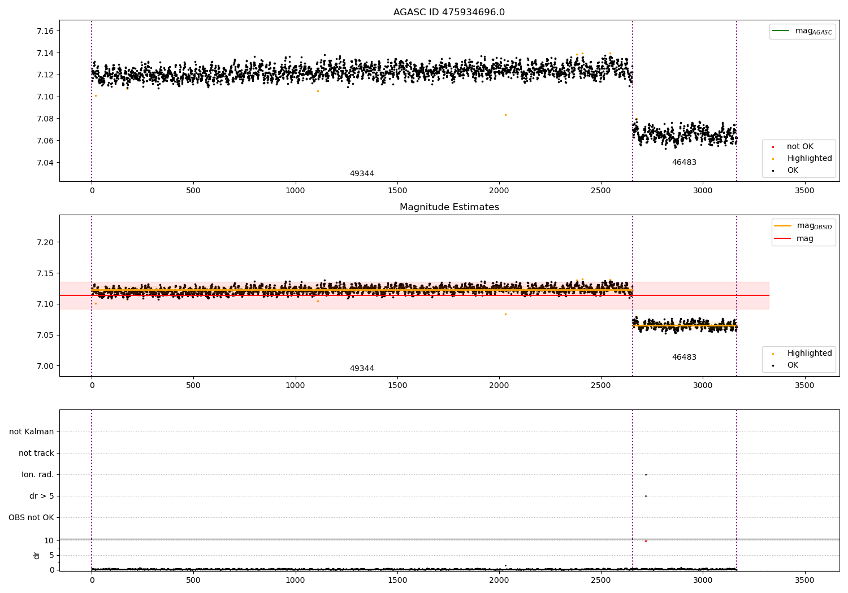Click the black dot on the dr > 5 row
The image size is (848, 593).
[646, 496]
